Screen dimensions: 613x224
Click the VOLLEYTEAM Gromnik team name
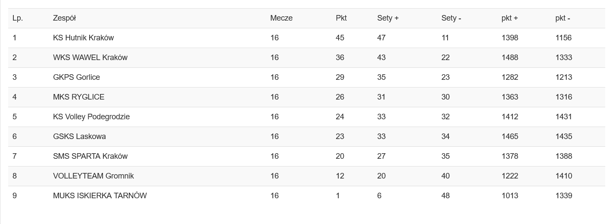click(x=93, y=176)
